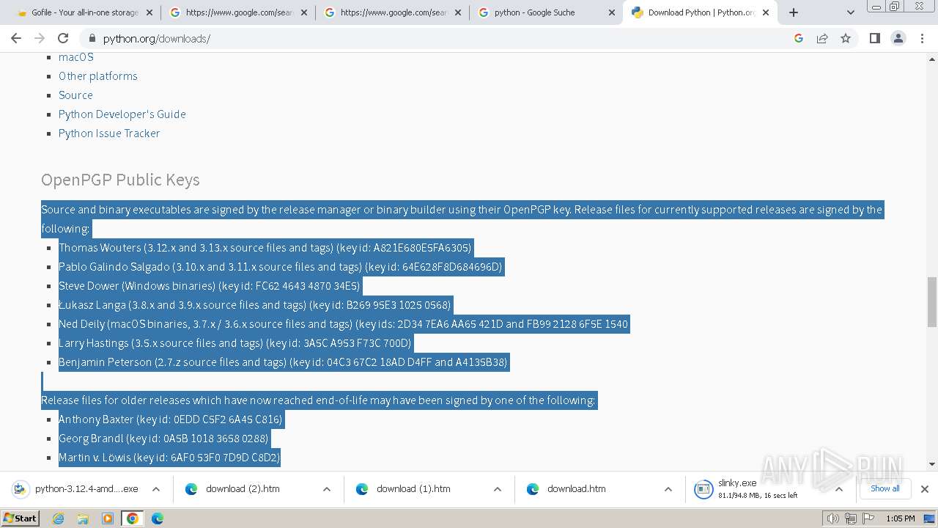938x528 pixels.
Task: Open Windows Media Player taskbar icon
Action: (108, 518)
